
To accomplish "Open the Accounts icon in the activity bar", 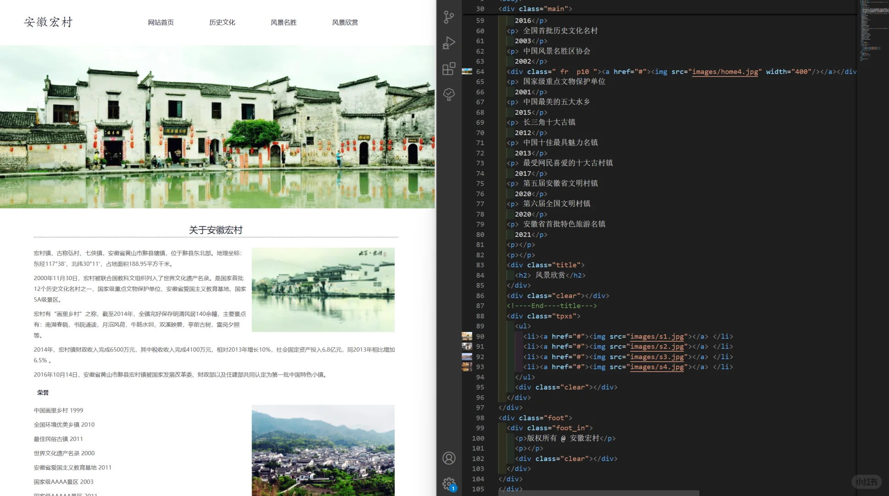I will pos(448,458).
